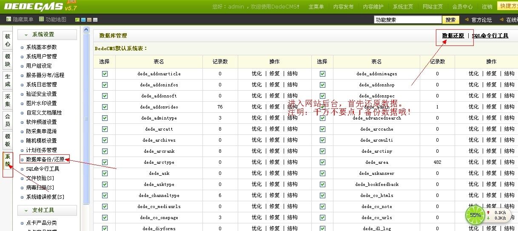Click 优化 for the dede_addonarticle row
This screenshot has height=231, width=518.
tap(257, 74)
